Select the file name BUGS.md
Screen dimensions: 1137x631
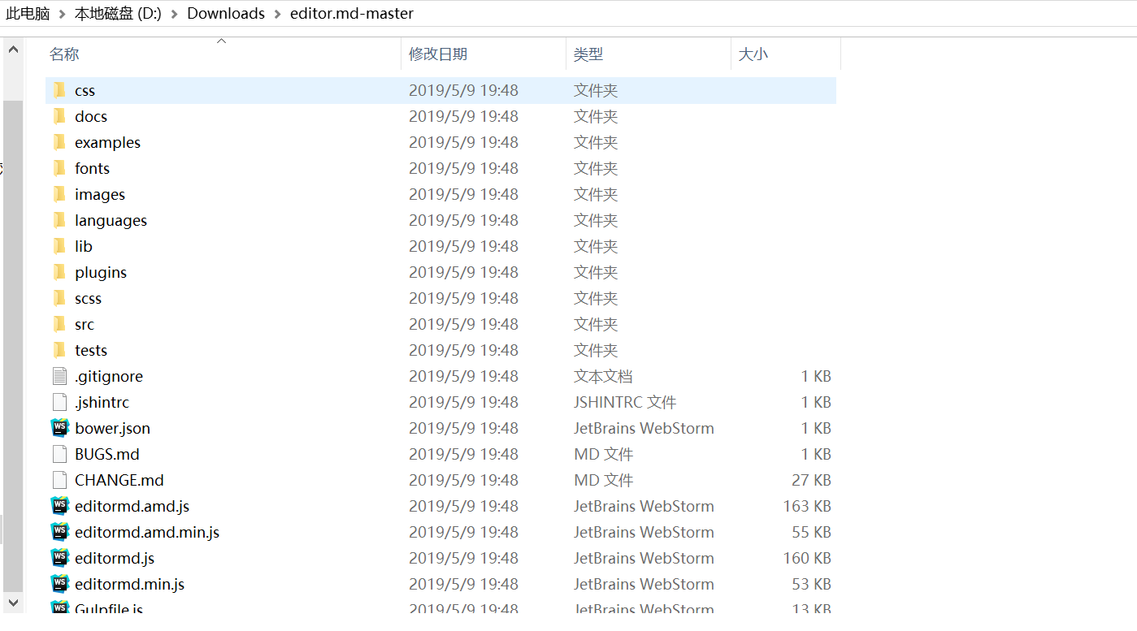(x=107, y=454)
